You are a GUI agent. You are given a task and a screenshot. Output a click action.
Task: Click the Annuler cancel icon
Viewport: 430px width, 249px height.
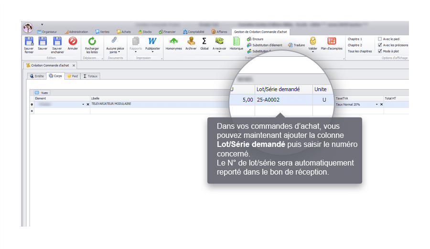[73, 41]
